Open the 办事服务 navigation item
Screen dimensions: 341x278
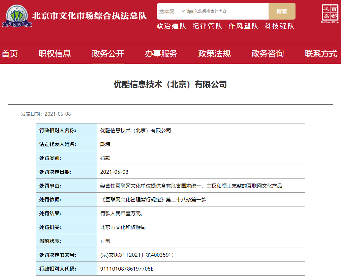pyautogui.click(x=161, y=54)
